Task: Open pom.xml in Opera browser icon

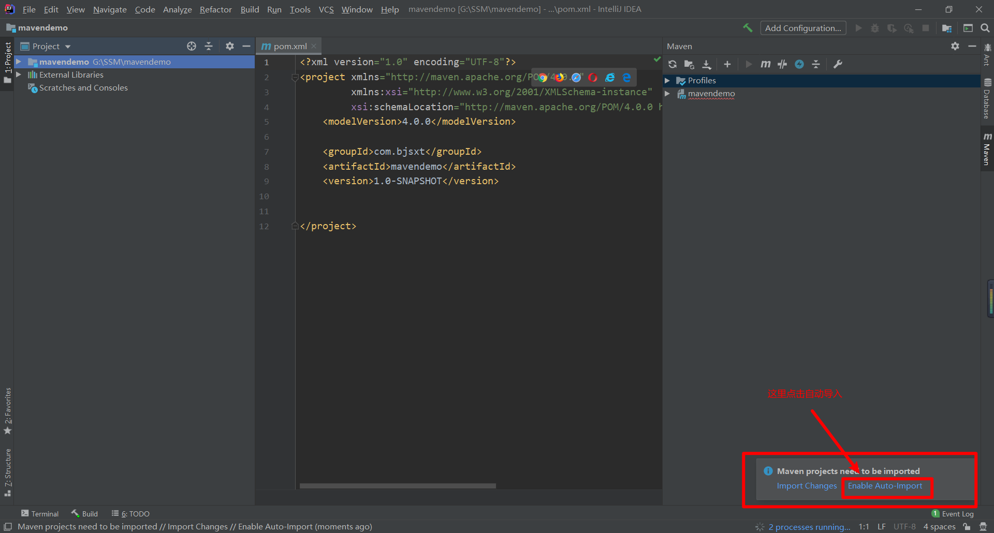Action: point(593,78)
